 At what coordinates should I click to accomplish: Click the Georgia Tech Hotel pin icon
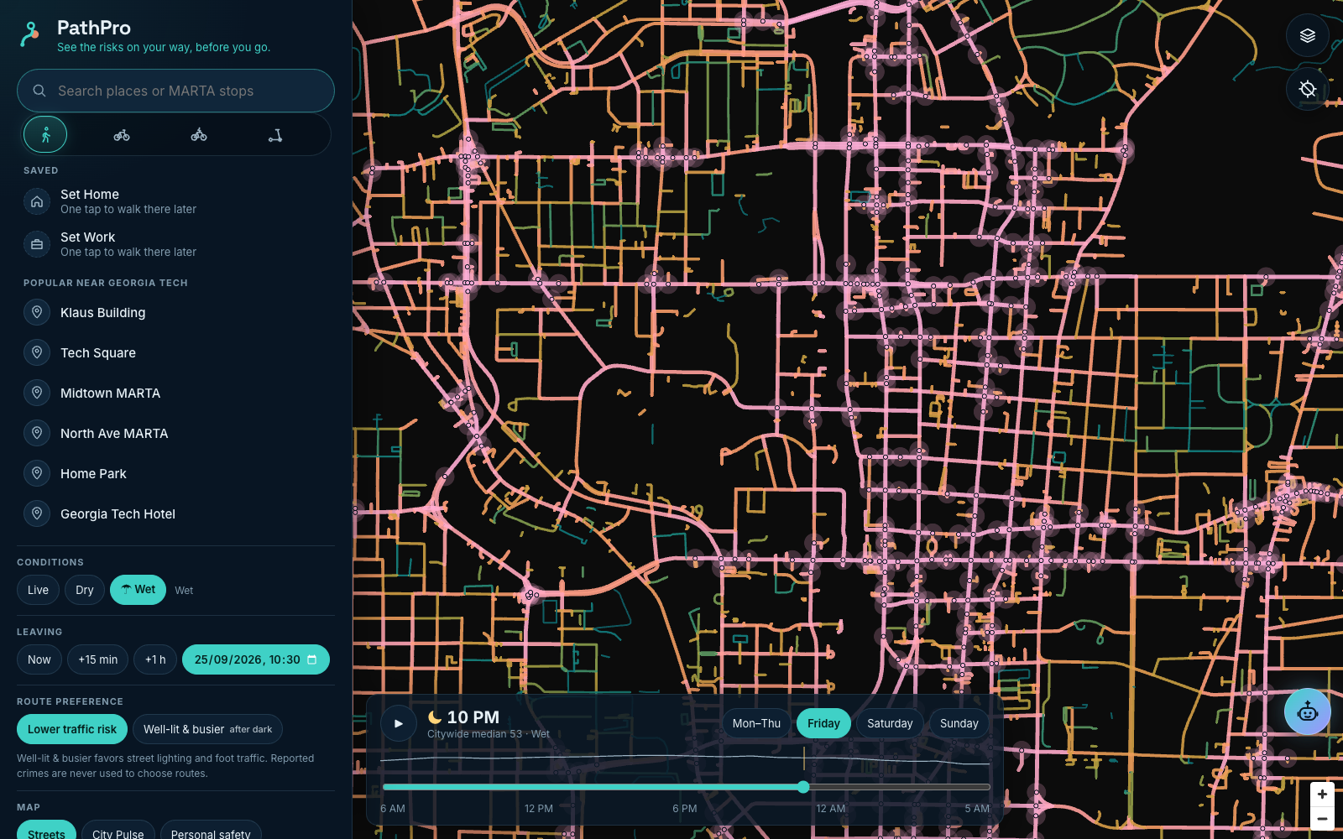pyautogui.click(x=37, y=513)
